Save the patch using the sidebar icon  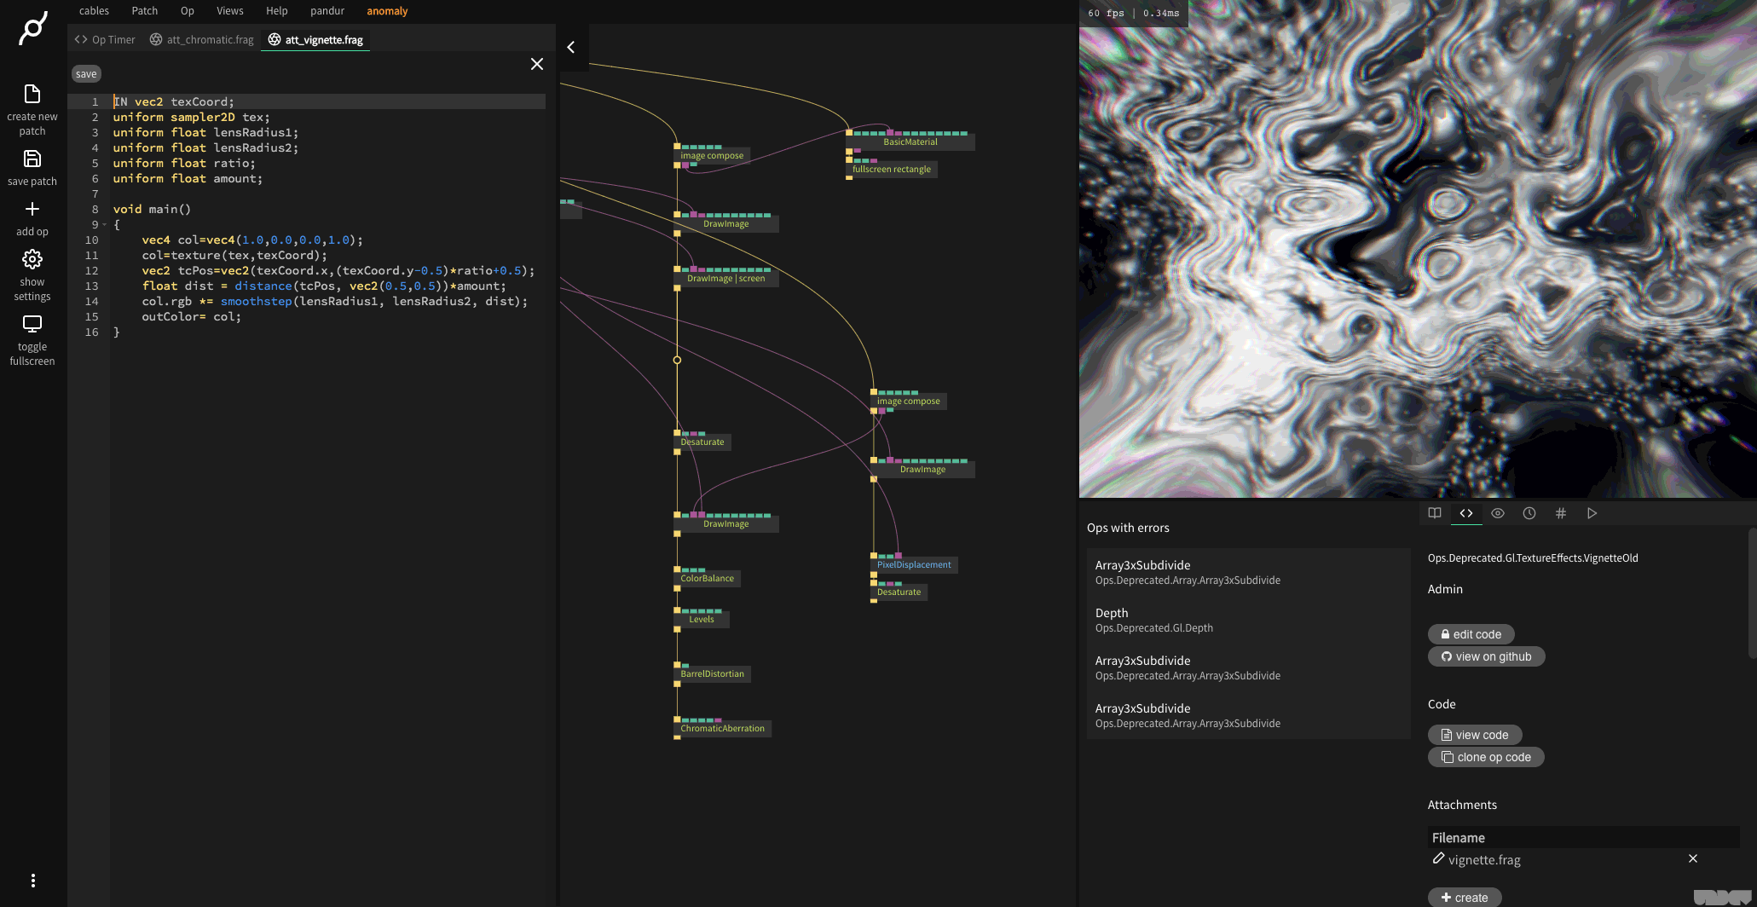click(32, 159)
